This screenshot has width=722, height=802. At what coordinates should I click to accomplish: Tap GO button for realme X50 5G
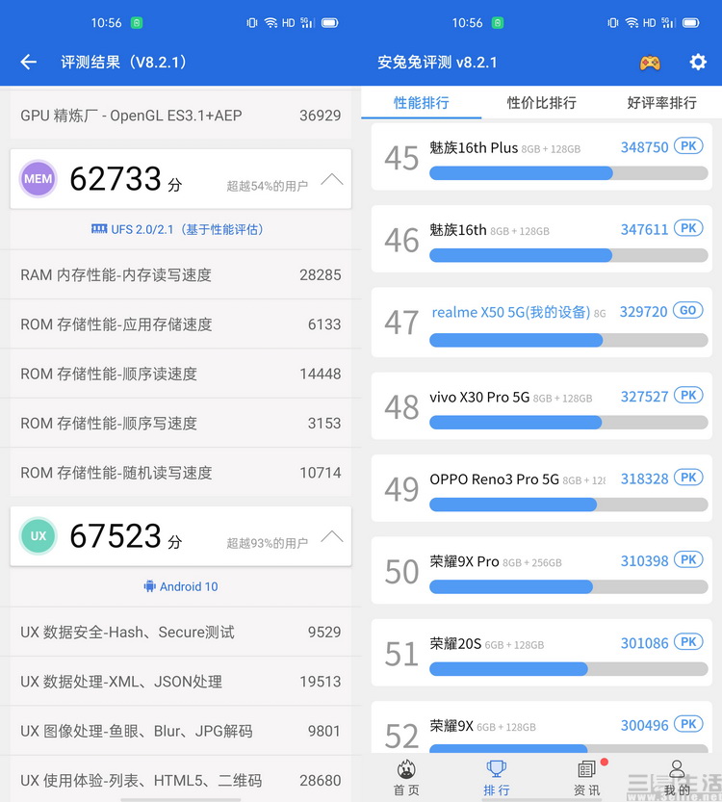coord(688,310)
